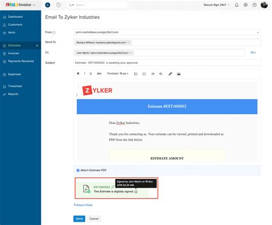Open the recent history clock icon
Image resolution: width=272 pixels, height=225 pixels.
pyautogui.click(x=59, y=5)
